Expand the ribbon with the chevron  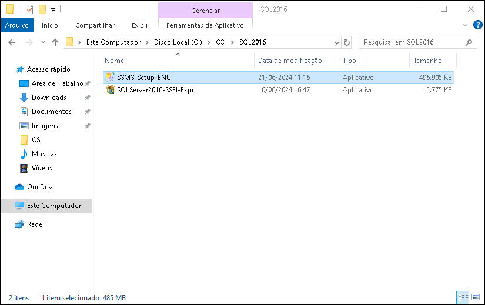(464, 25)
